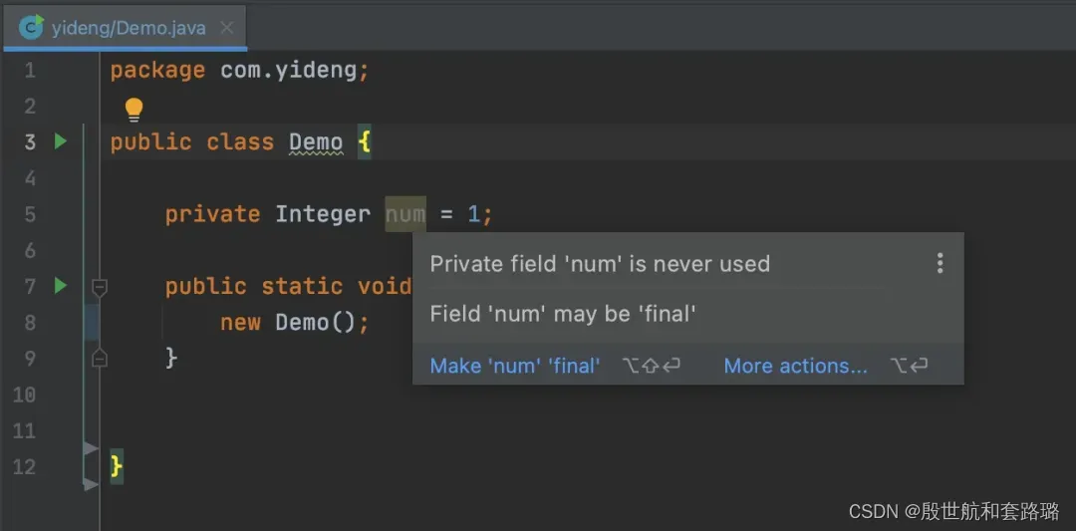Collapse the main method at line 7

click(99, 287)
